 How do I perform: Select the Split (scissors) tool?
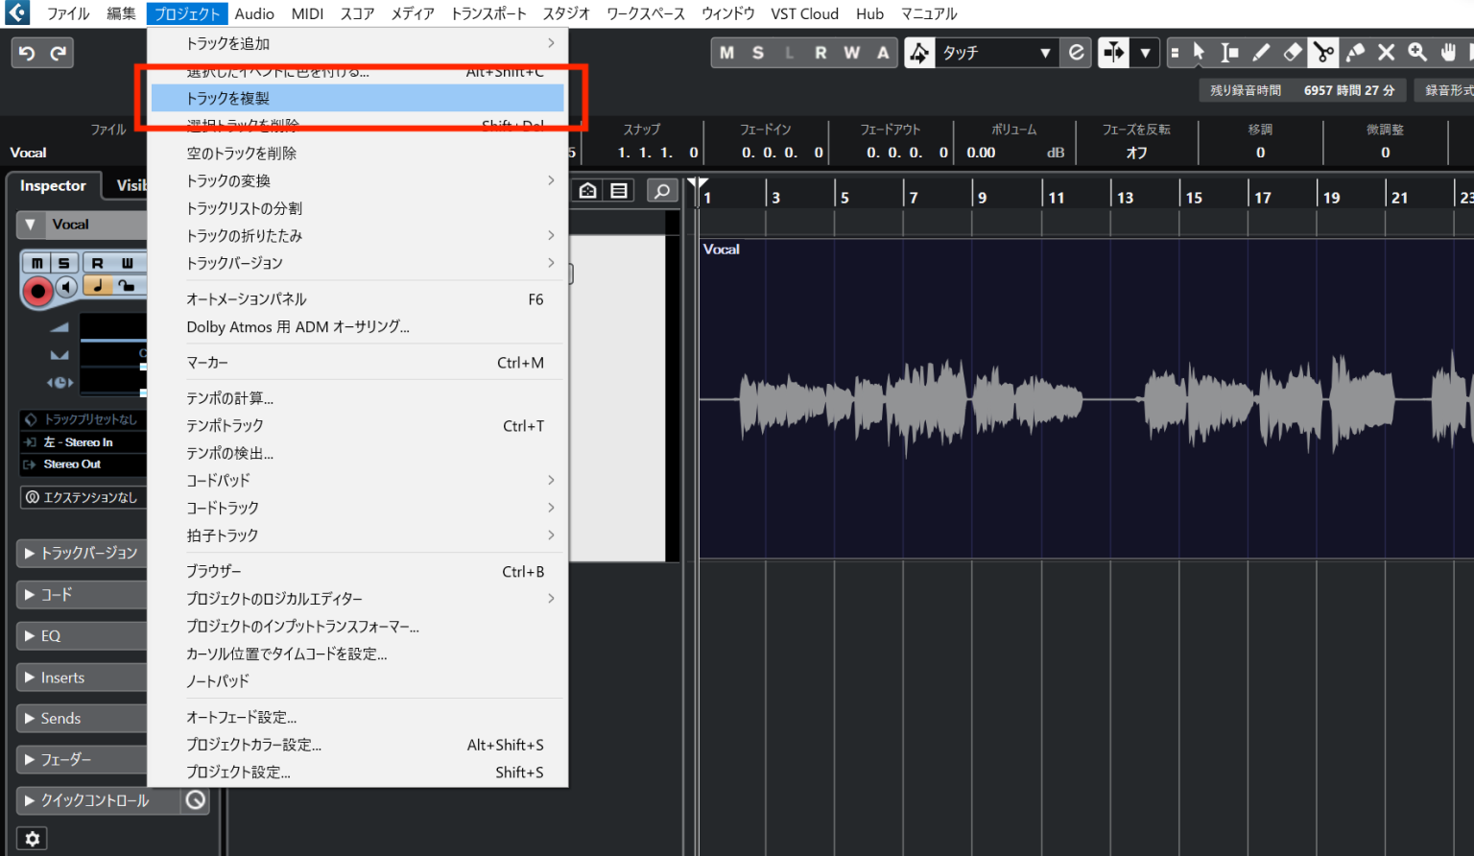[1322, 53]
